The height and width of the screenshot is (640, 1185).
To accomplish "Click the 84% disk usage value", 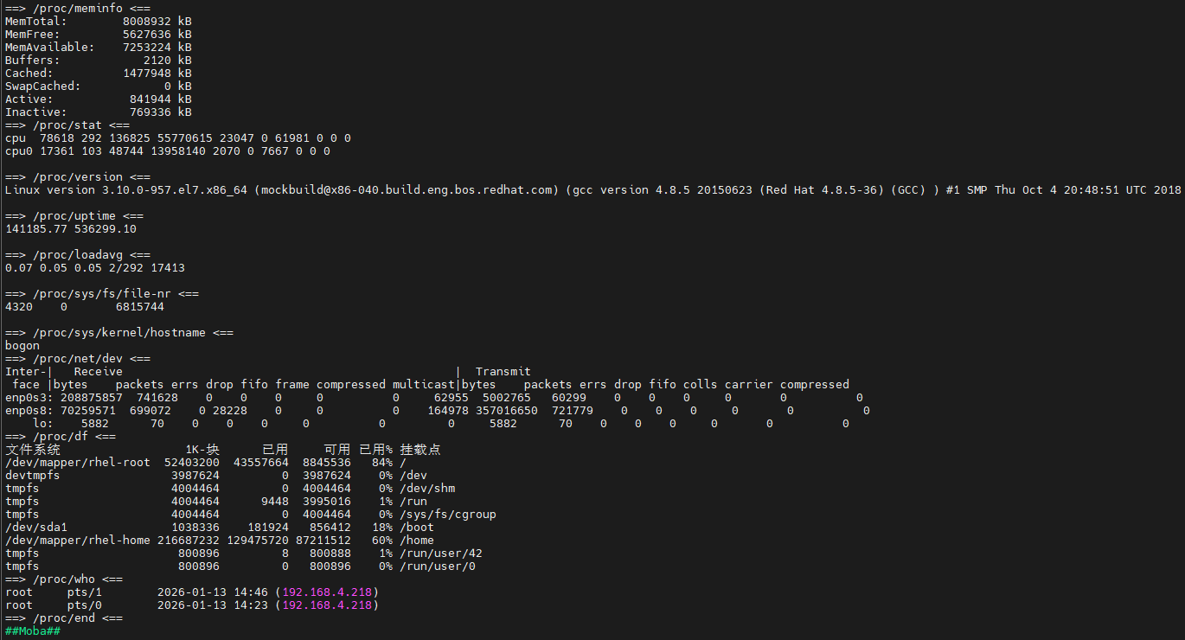I will [x=381, y=463].
